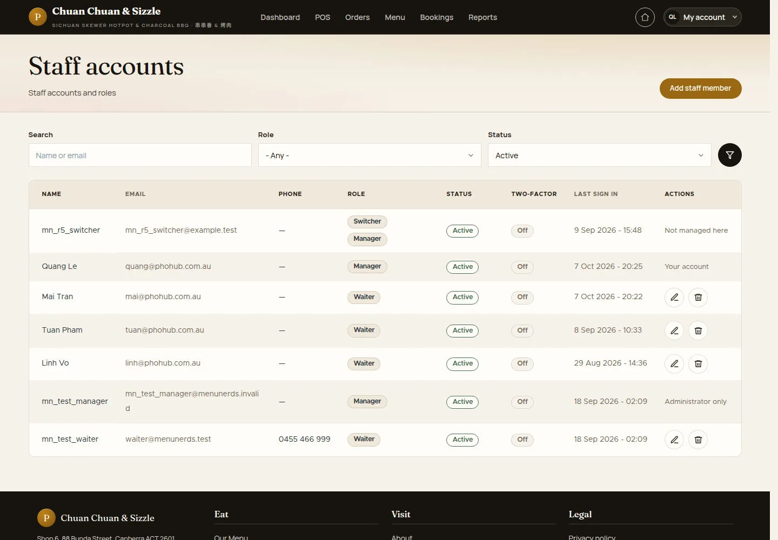This screenshot has height=540, width=778.
Task: Click the quang@phohub.com.au email
Action: [x=168, y=266]
